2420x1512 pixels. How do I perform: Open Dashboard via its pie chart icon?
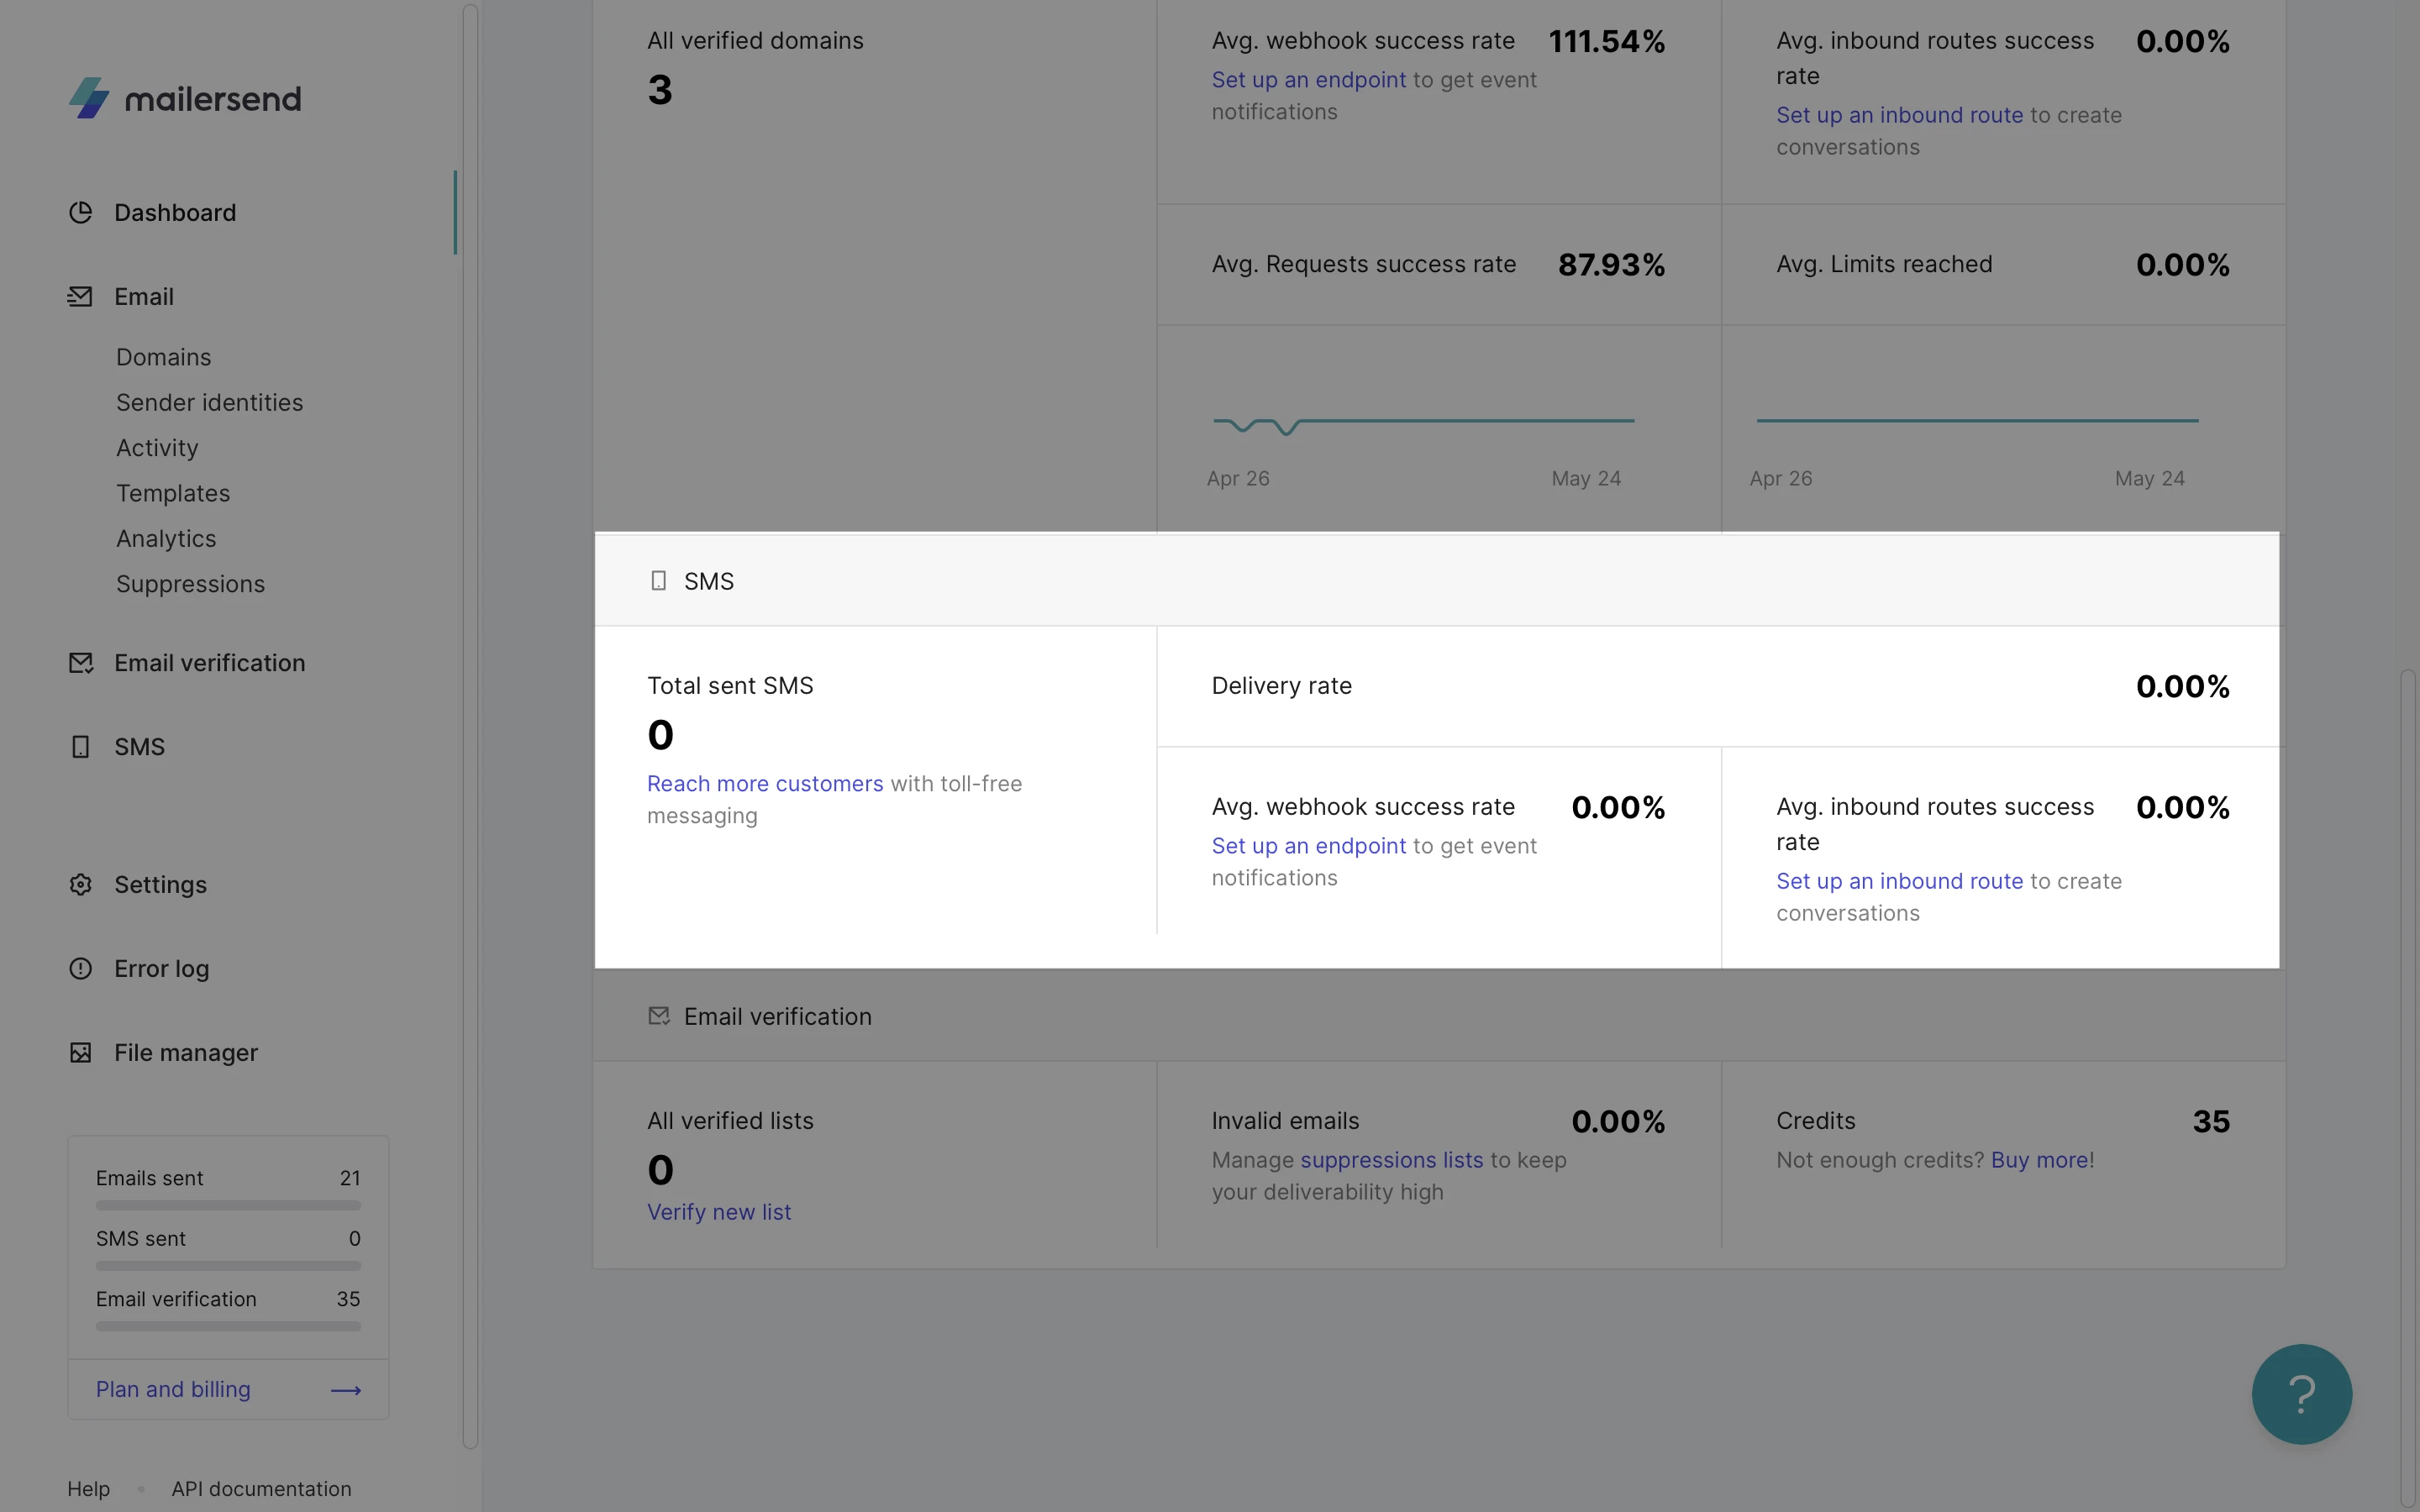point(80,212)
